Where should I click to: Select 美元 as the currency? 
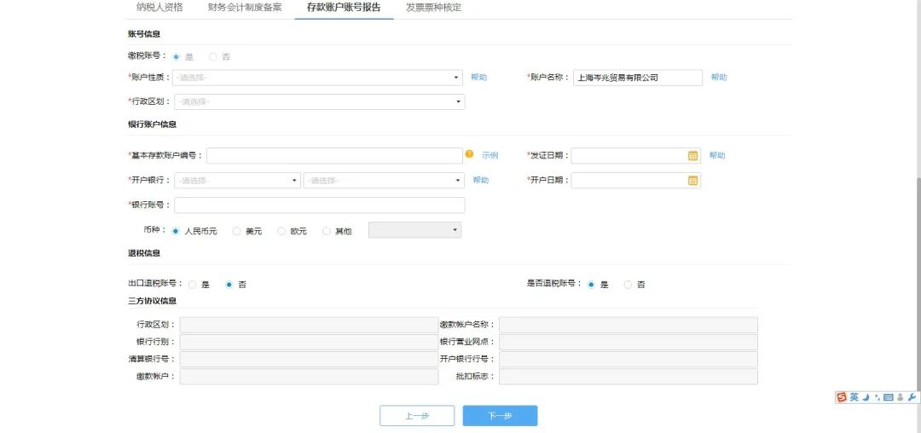(237, 231)
